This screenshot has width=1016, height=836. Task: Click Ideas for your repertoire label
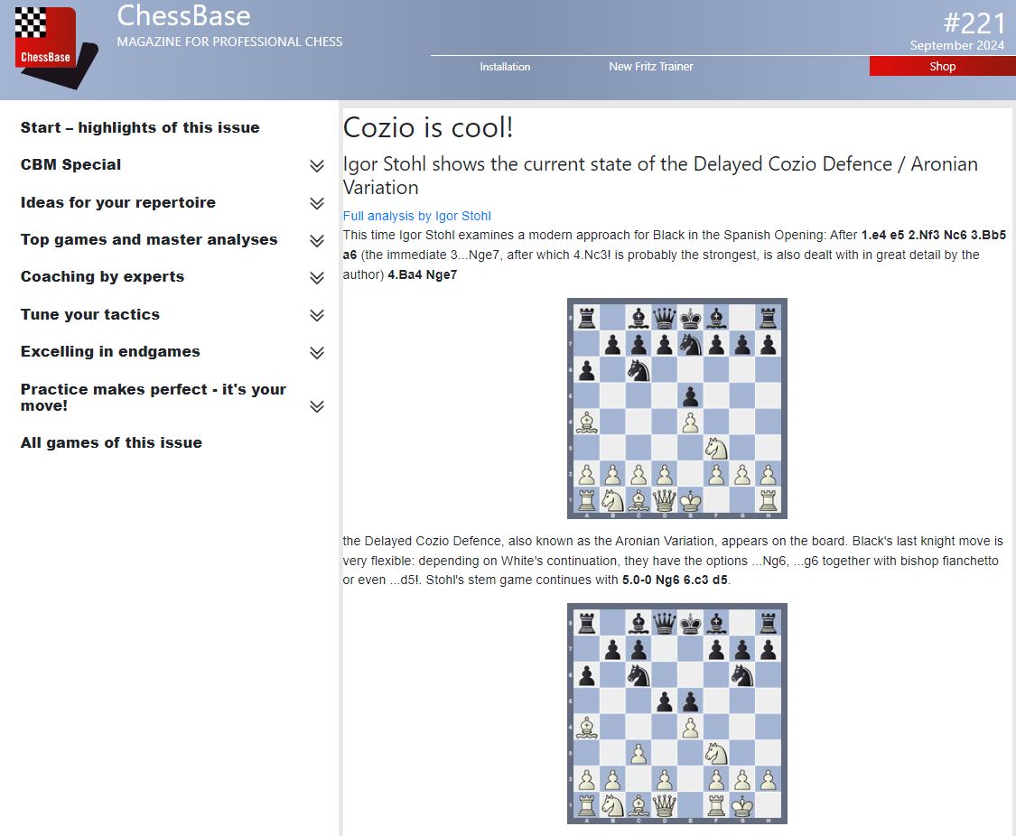(x=118, y=202)
